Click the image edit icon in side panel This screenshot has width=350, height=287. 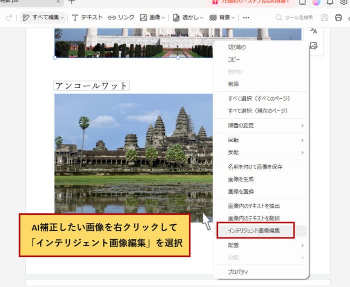point(313,46)
